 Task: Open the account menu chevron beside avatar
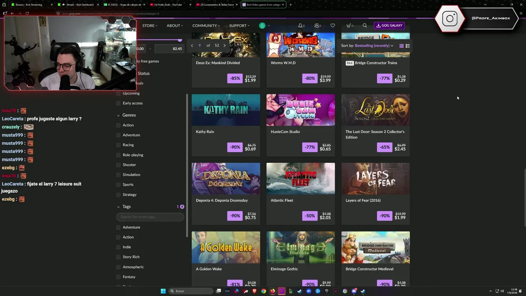coord(269,25)
